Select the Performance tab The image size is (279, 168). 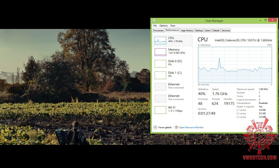click(172, 30)
